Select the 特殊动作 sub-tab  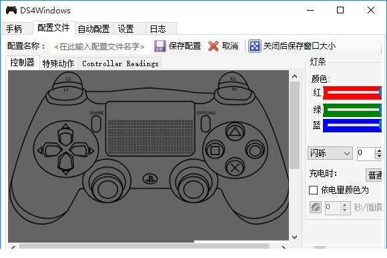point(59,63)
